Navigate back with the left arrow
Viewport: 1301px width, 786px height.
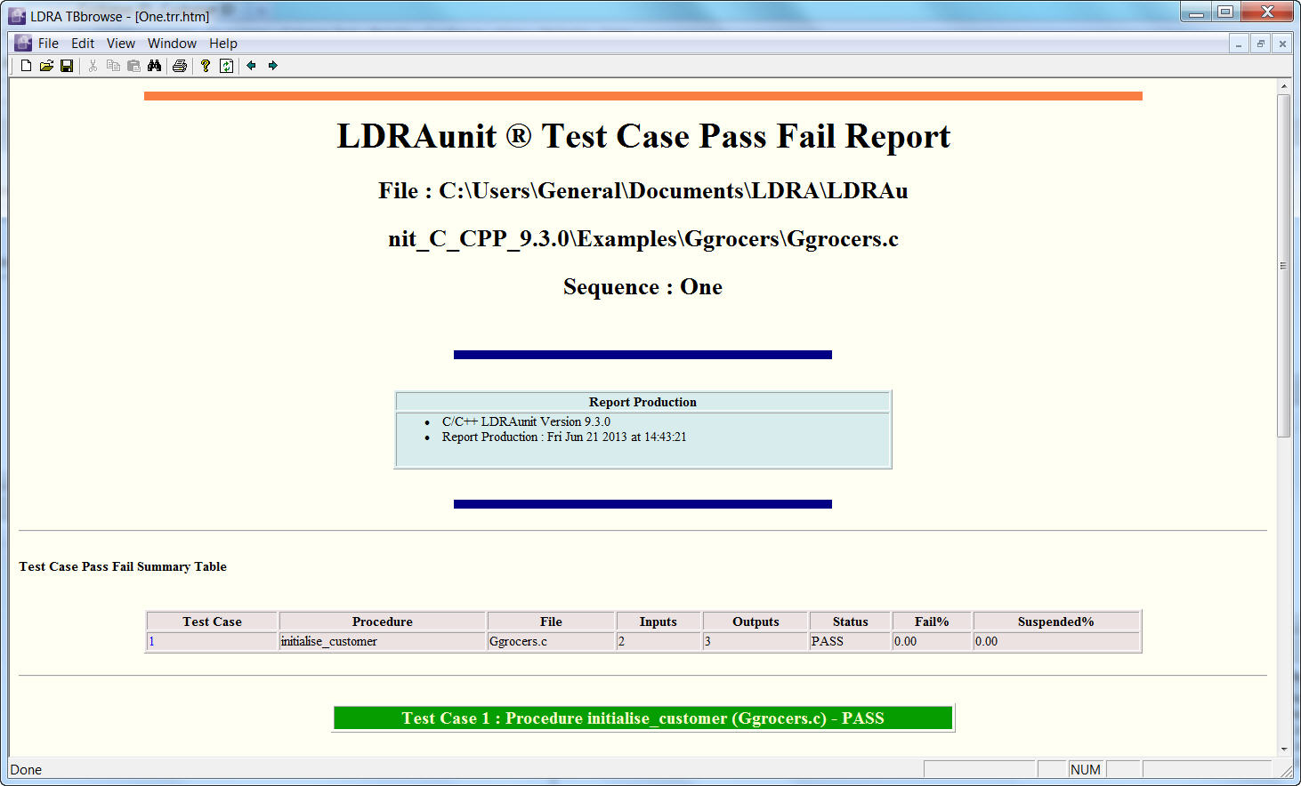pyautogui.click(x=251, y=66)
